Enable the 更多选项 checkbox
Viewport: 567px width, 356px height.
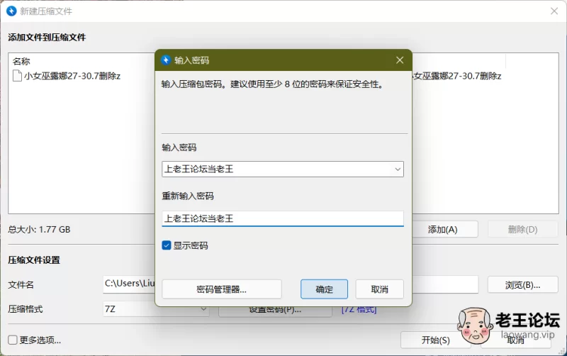coord(13,340)
